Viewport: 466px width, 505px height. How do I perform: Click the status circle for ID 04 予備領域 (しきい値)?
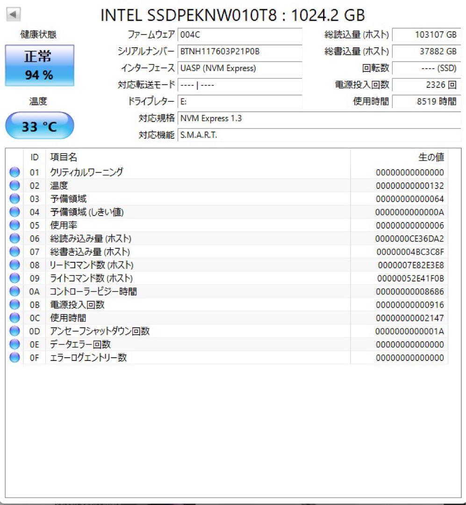pos(14,212)
